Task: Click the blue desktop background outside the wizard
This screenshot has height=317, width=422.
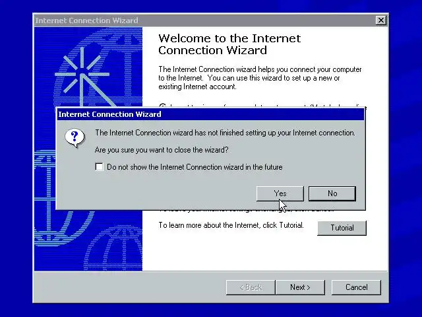Action: (16, 162)
